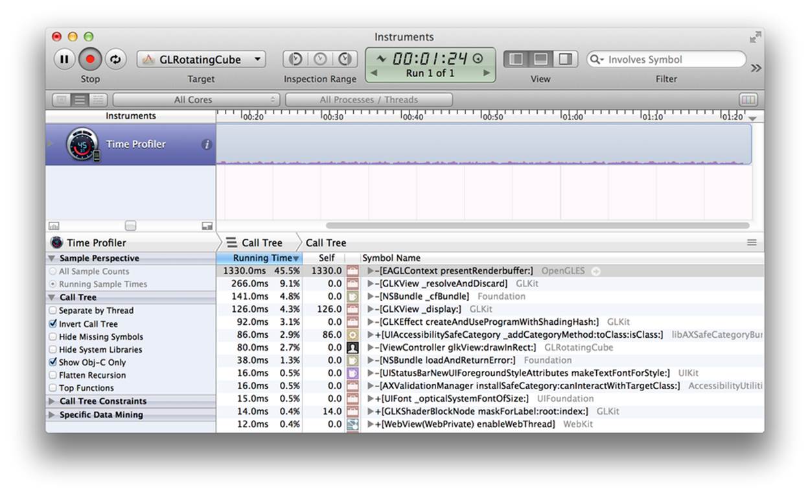Open Time Profiler info button

click(207, 145)
